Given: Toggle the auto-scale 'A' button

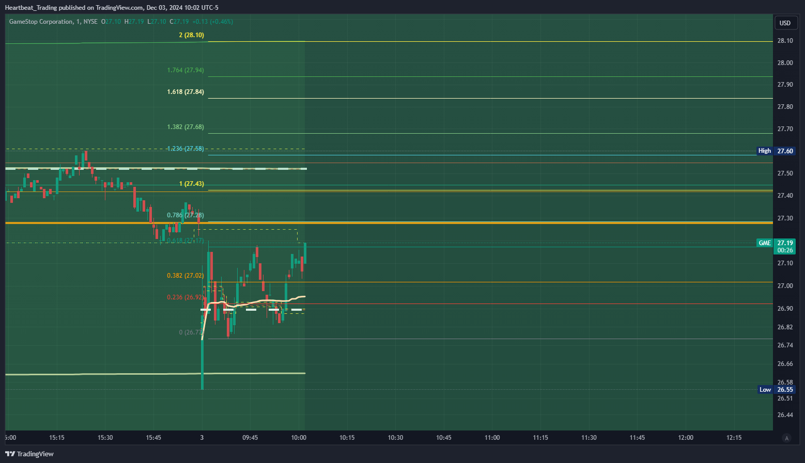Looking at the screenshot, I should pos(787,438).
